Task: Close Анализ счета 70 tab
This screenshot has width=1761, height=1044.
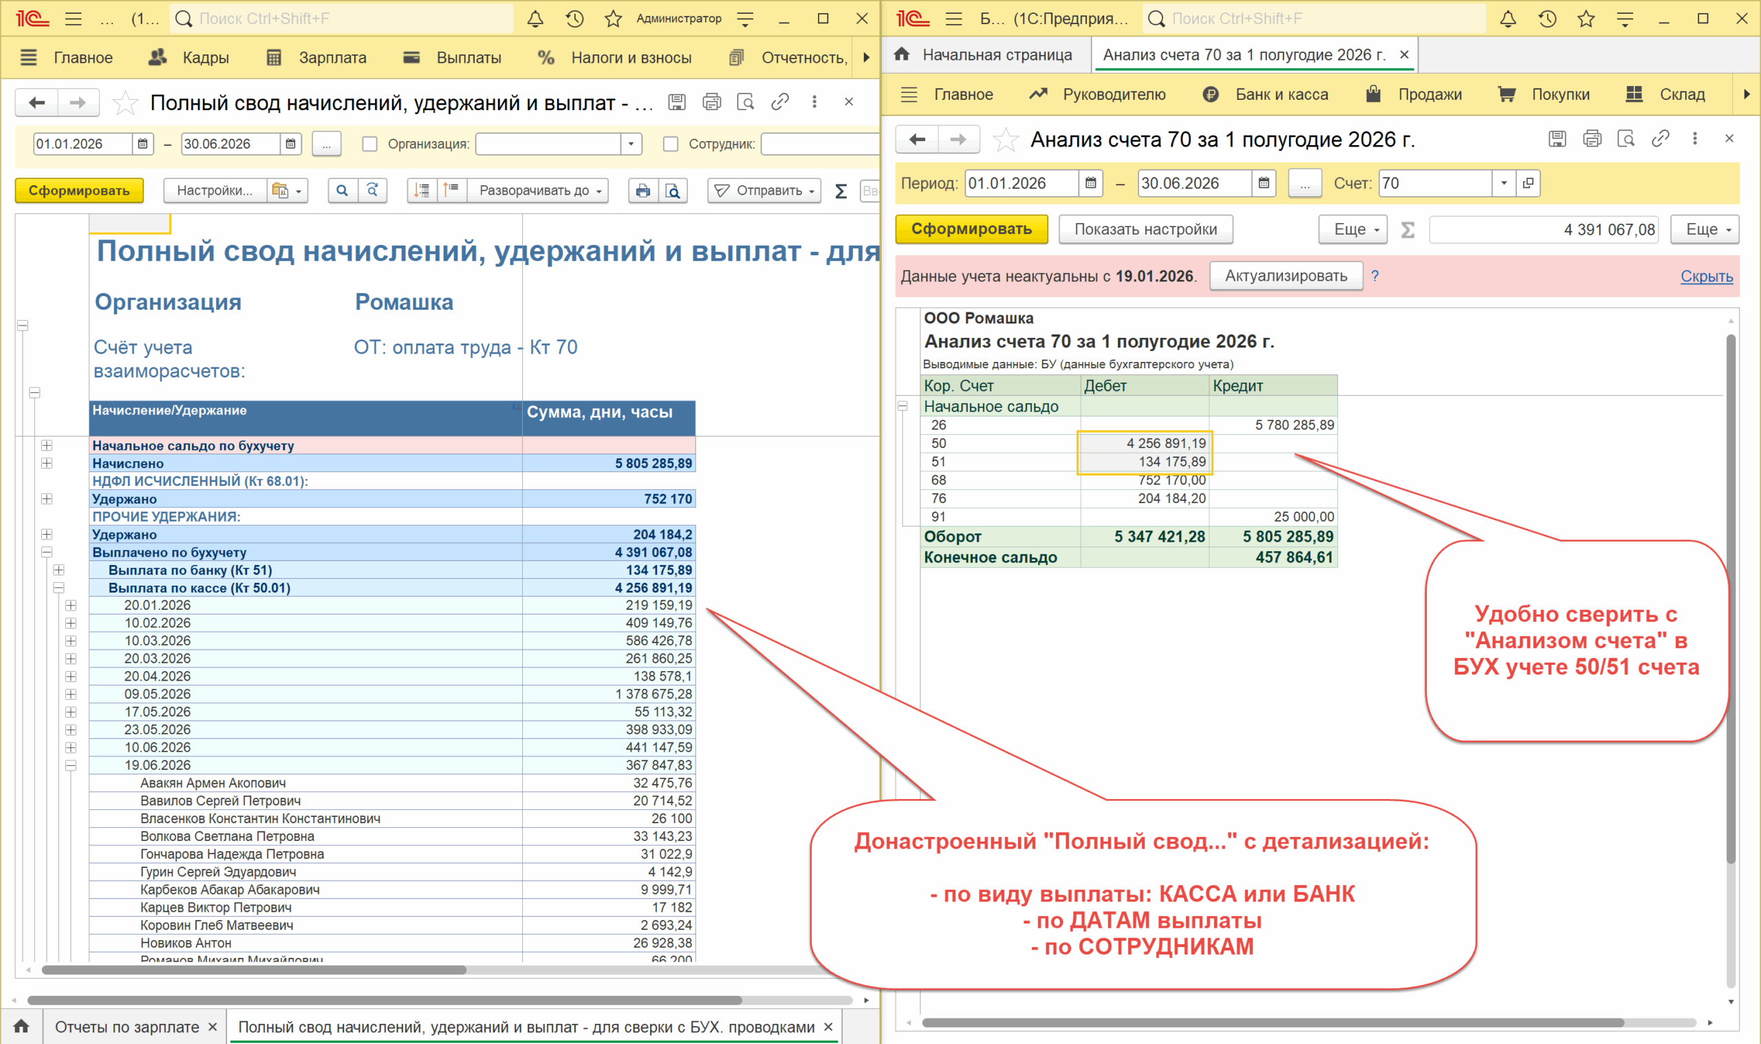Action: click(x=1404, y=55)
